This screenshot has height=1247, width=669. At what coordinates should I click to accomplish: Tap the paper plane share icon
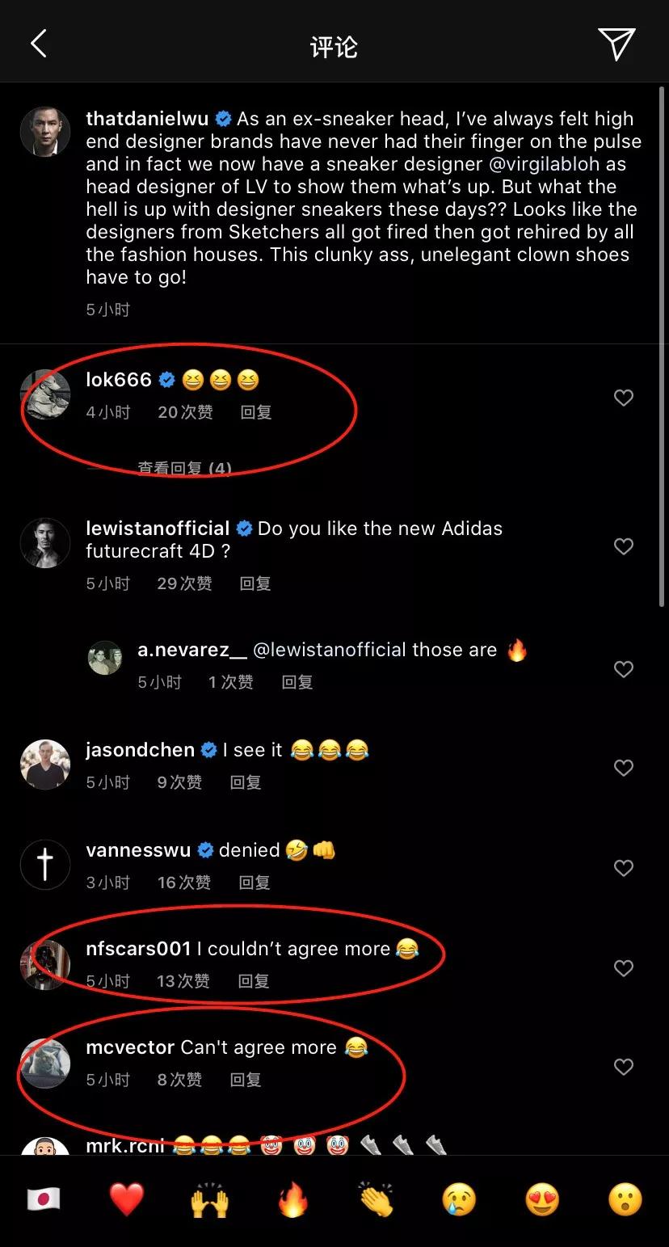pyautogui.click(x=616, y=44)
